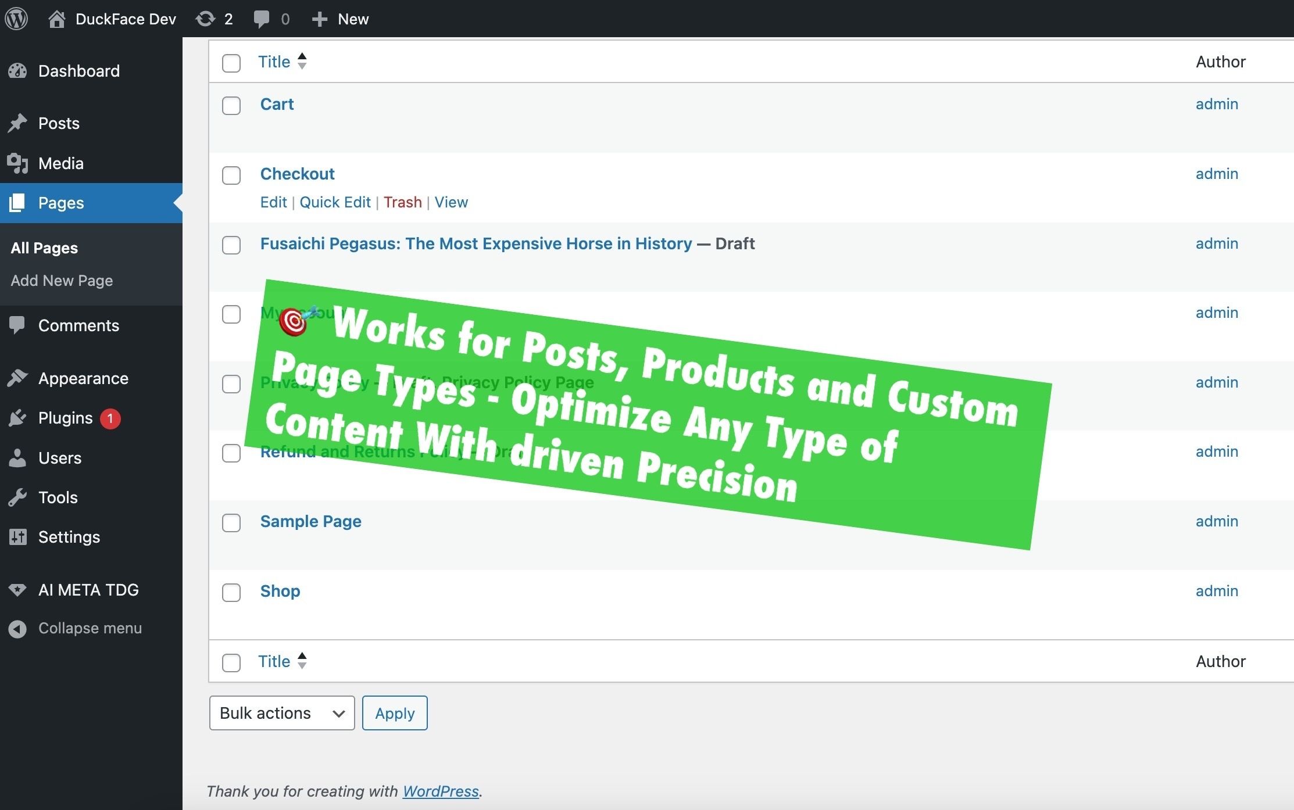Image resolution: width=1294 pixels, height=810 pixels.
Task: Check the Cart page checkbox
Action: 231,105
